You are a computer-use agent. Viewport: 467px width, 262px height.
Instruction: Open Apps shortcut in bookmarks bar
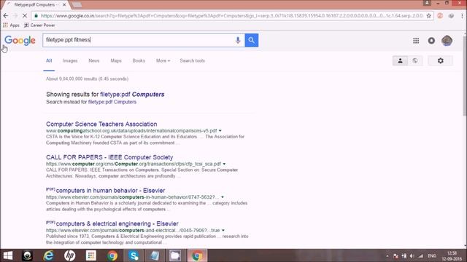(11, 25)
